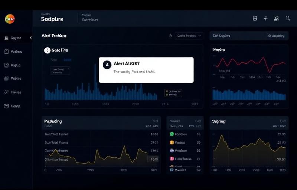Click the text input field left of search
Viewport: 297px width, 190px height.
[x=237, y=36]
